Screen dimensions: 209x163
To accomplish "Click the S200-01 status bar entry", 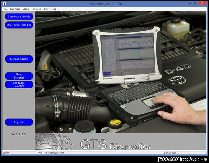I will click(x=7, y=153).
